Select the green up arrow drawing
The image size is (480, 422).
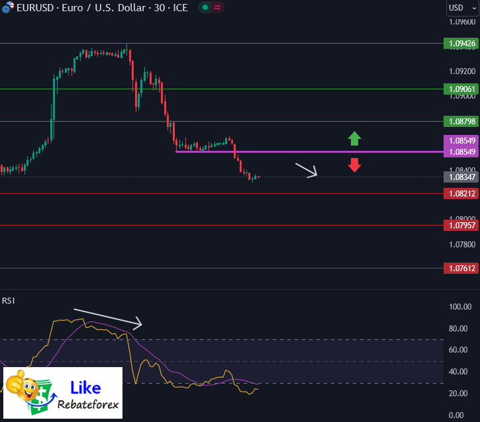pyautogui.click(x=354, y=138)
